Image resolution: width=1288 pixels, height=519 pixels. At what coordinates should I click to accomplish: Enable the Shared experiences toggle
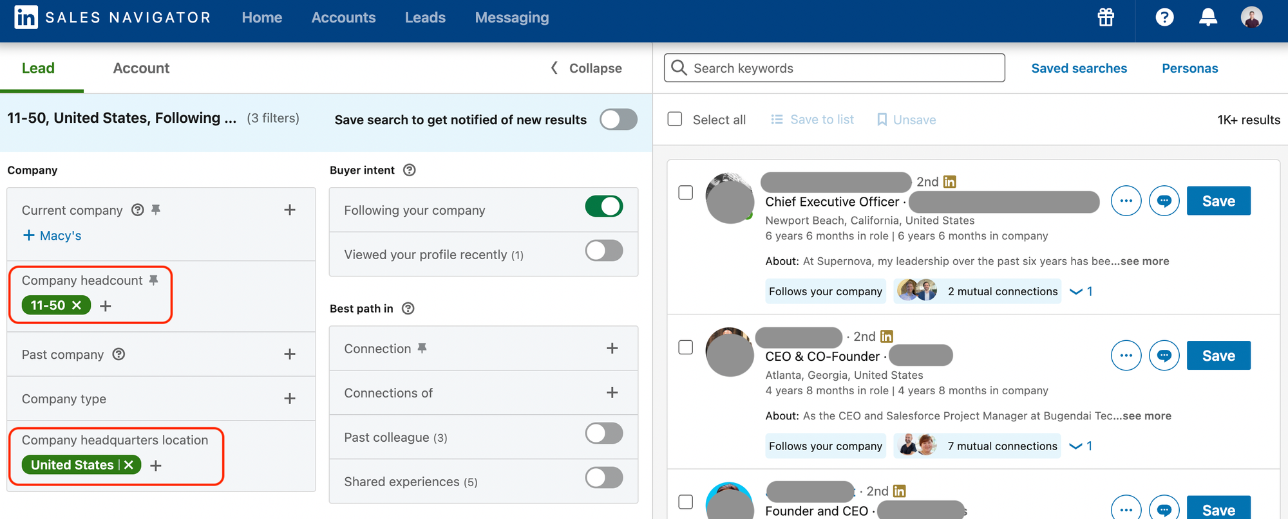604,478
